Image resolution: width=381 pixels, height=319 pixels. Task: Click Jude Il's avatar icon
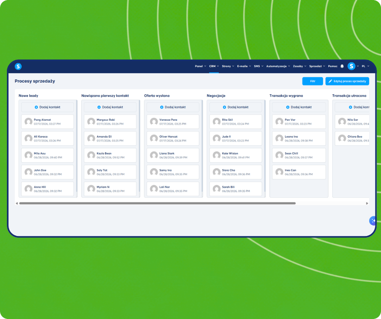tap(216, 138)
